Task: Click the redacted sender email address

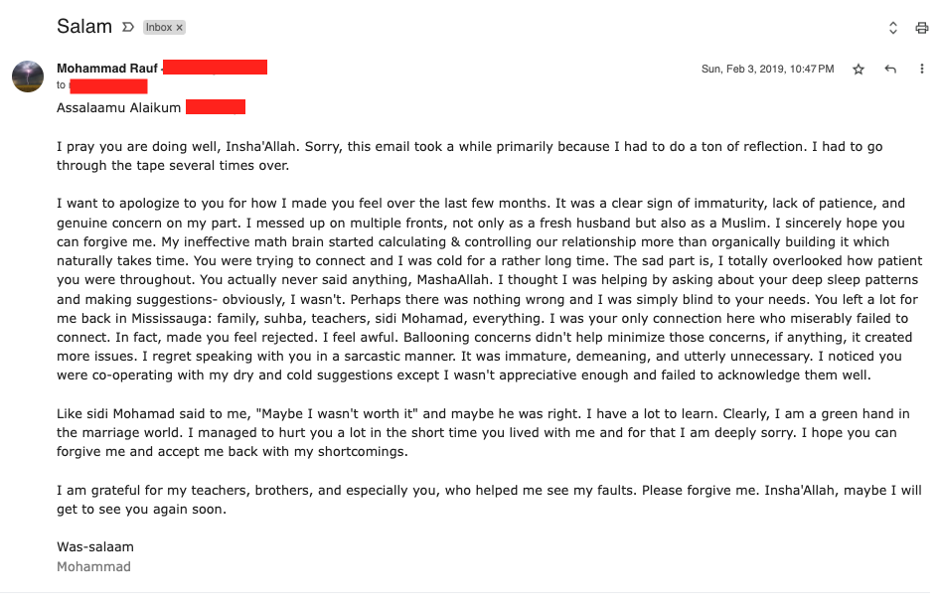Action: pyautogui.click(x=215, y=68)
